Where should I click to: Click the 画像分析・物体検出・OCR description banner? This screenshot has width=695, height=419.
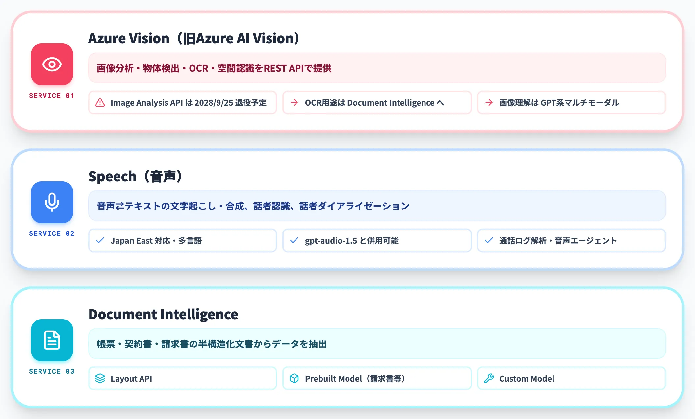[x=377, y=68]
